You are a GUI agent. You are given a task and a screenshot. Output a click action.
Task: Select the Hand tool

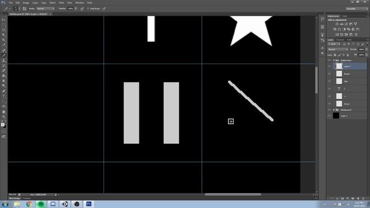[3, 112]
